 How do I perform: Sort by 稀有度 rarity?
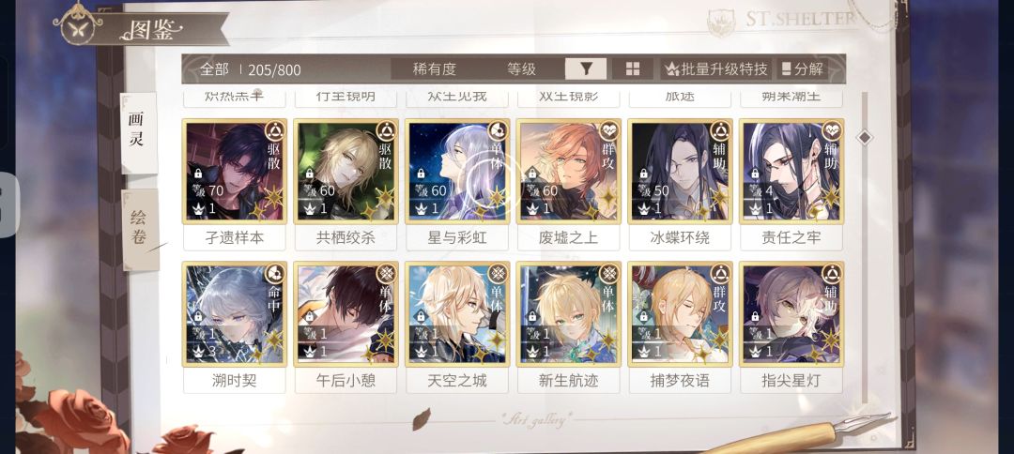click(x=435, y=69)
